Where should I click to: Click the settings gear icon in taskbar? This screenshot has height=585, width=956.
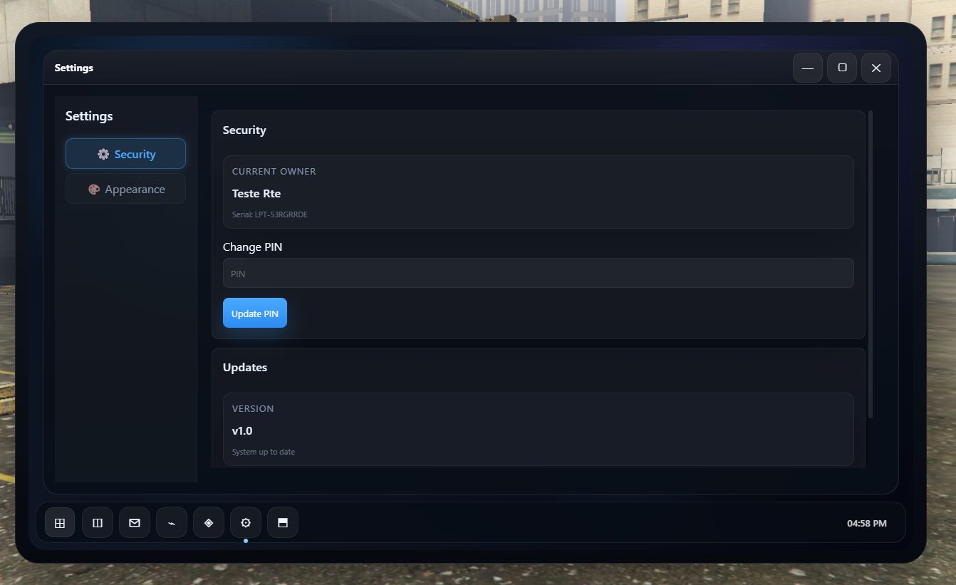click(246, 523)
